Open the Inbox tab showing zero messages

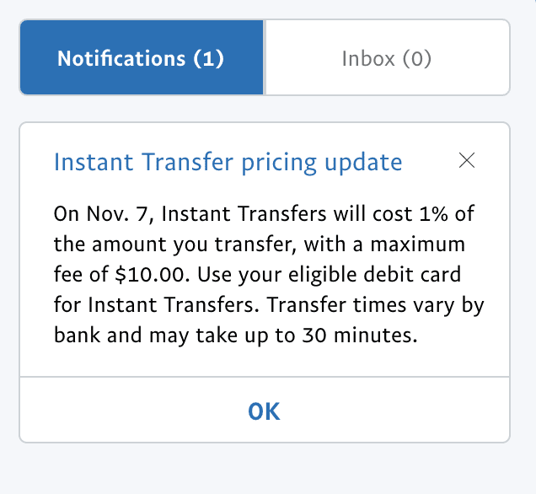coord(387,57)
